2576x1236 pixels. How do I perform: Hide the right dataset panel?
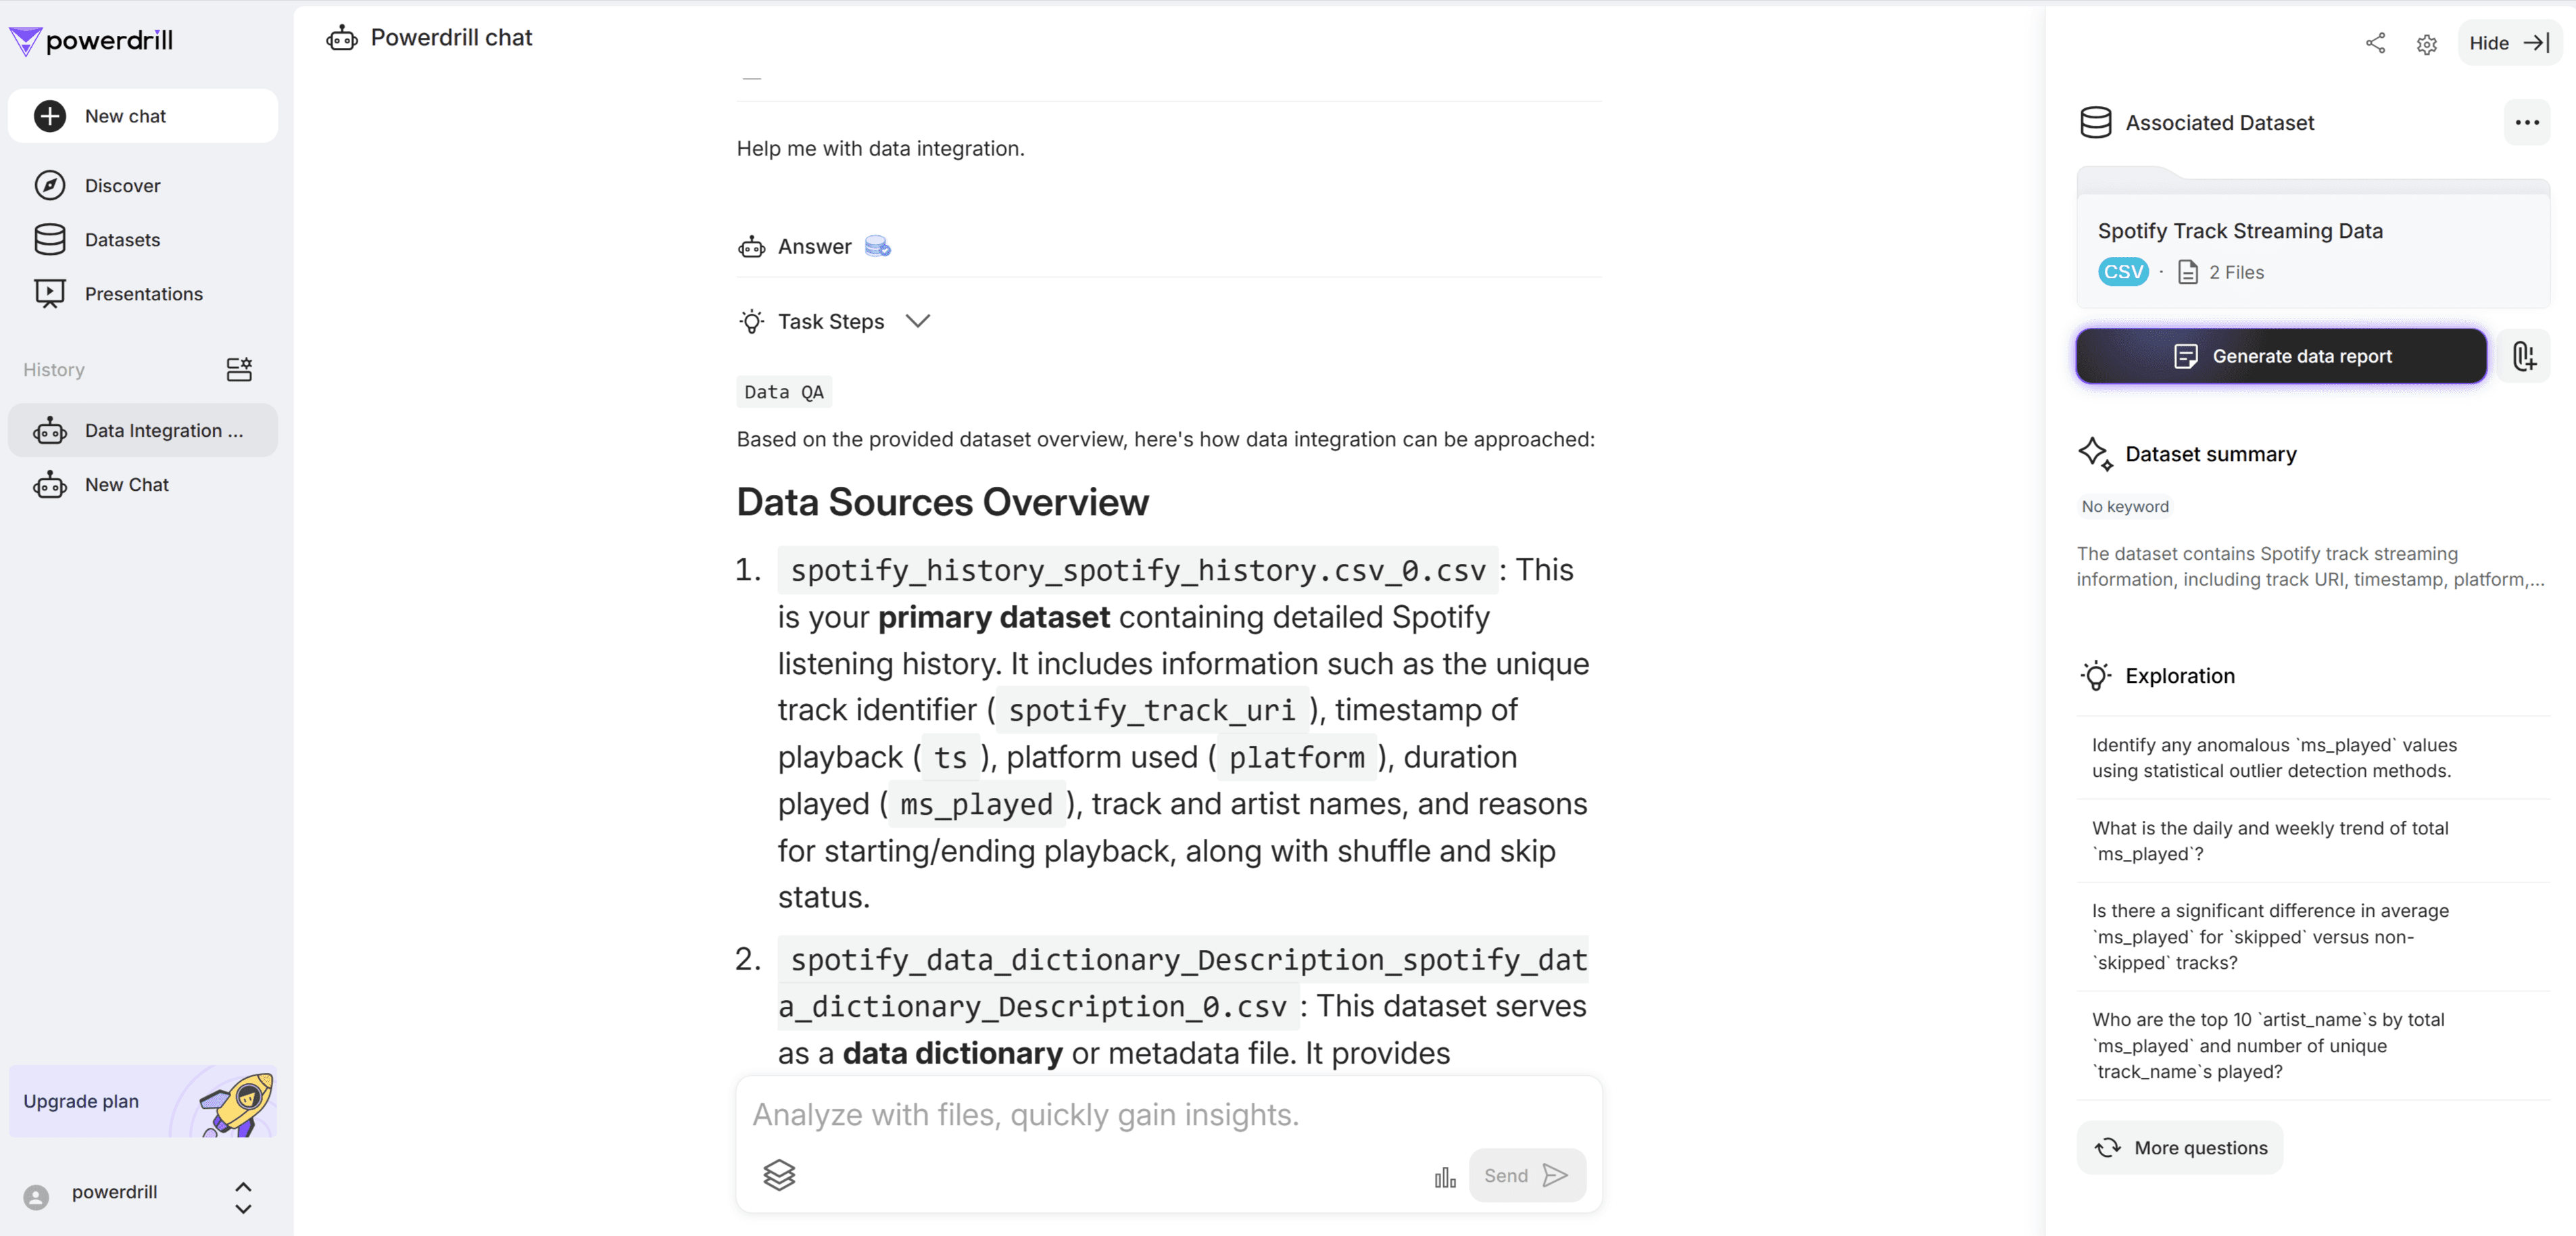click(2510, 43)
